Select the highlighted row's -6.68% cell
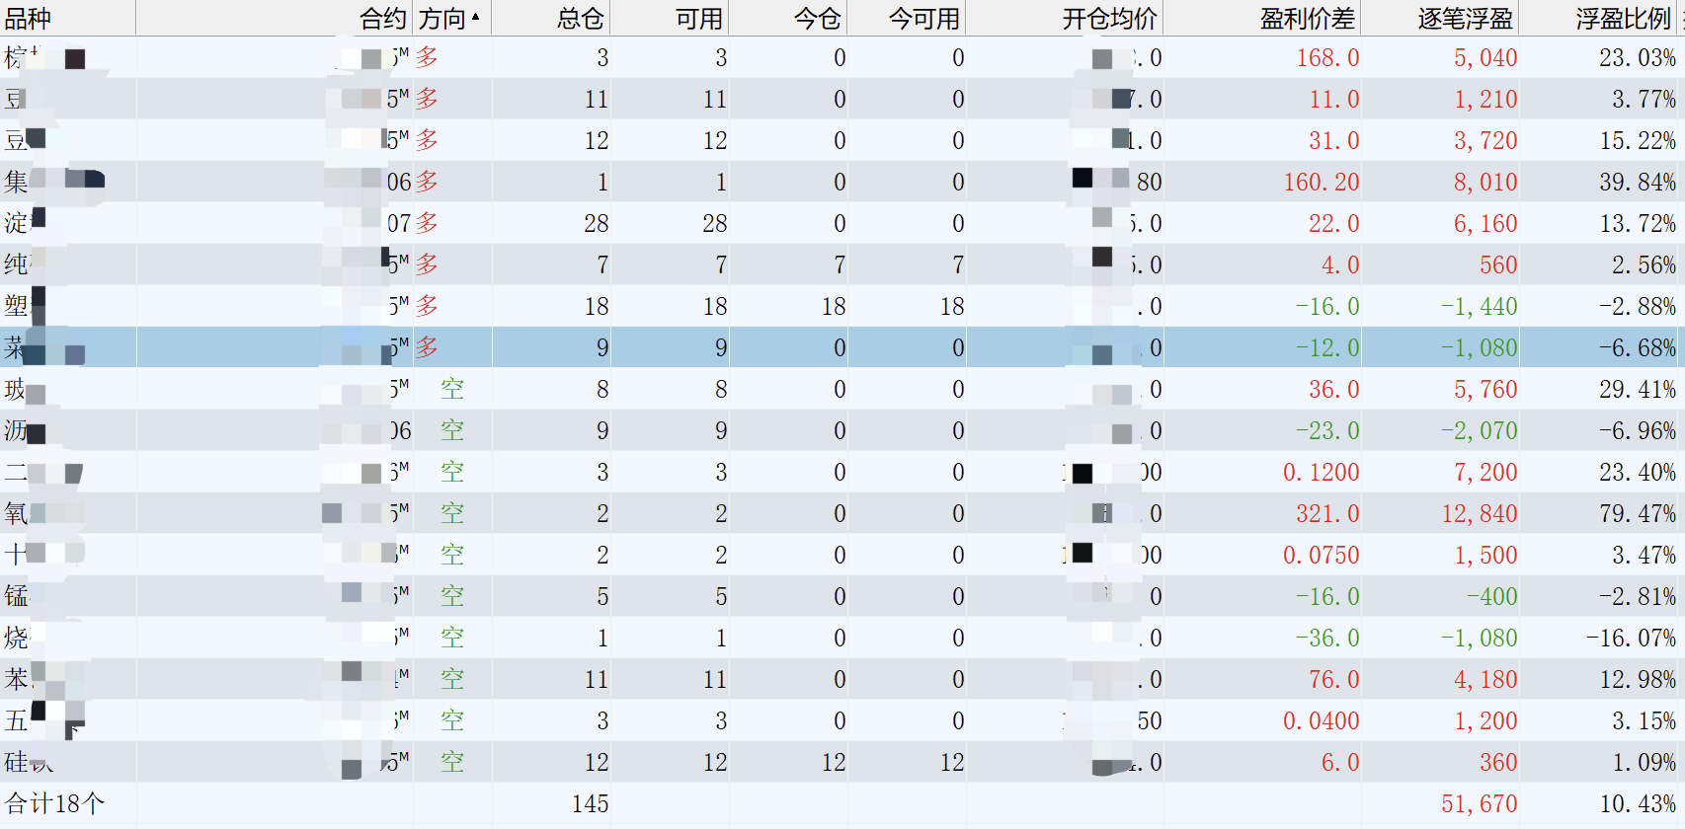Image resolution: width=1685 pixels, height=829 pixels. [x=1637, y=348]
